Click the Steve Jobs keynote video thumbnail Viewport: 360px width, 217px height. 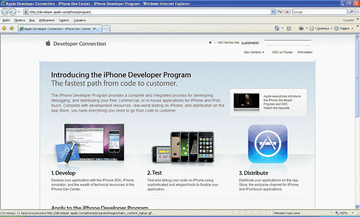pos(246,102)
